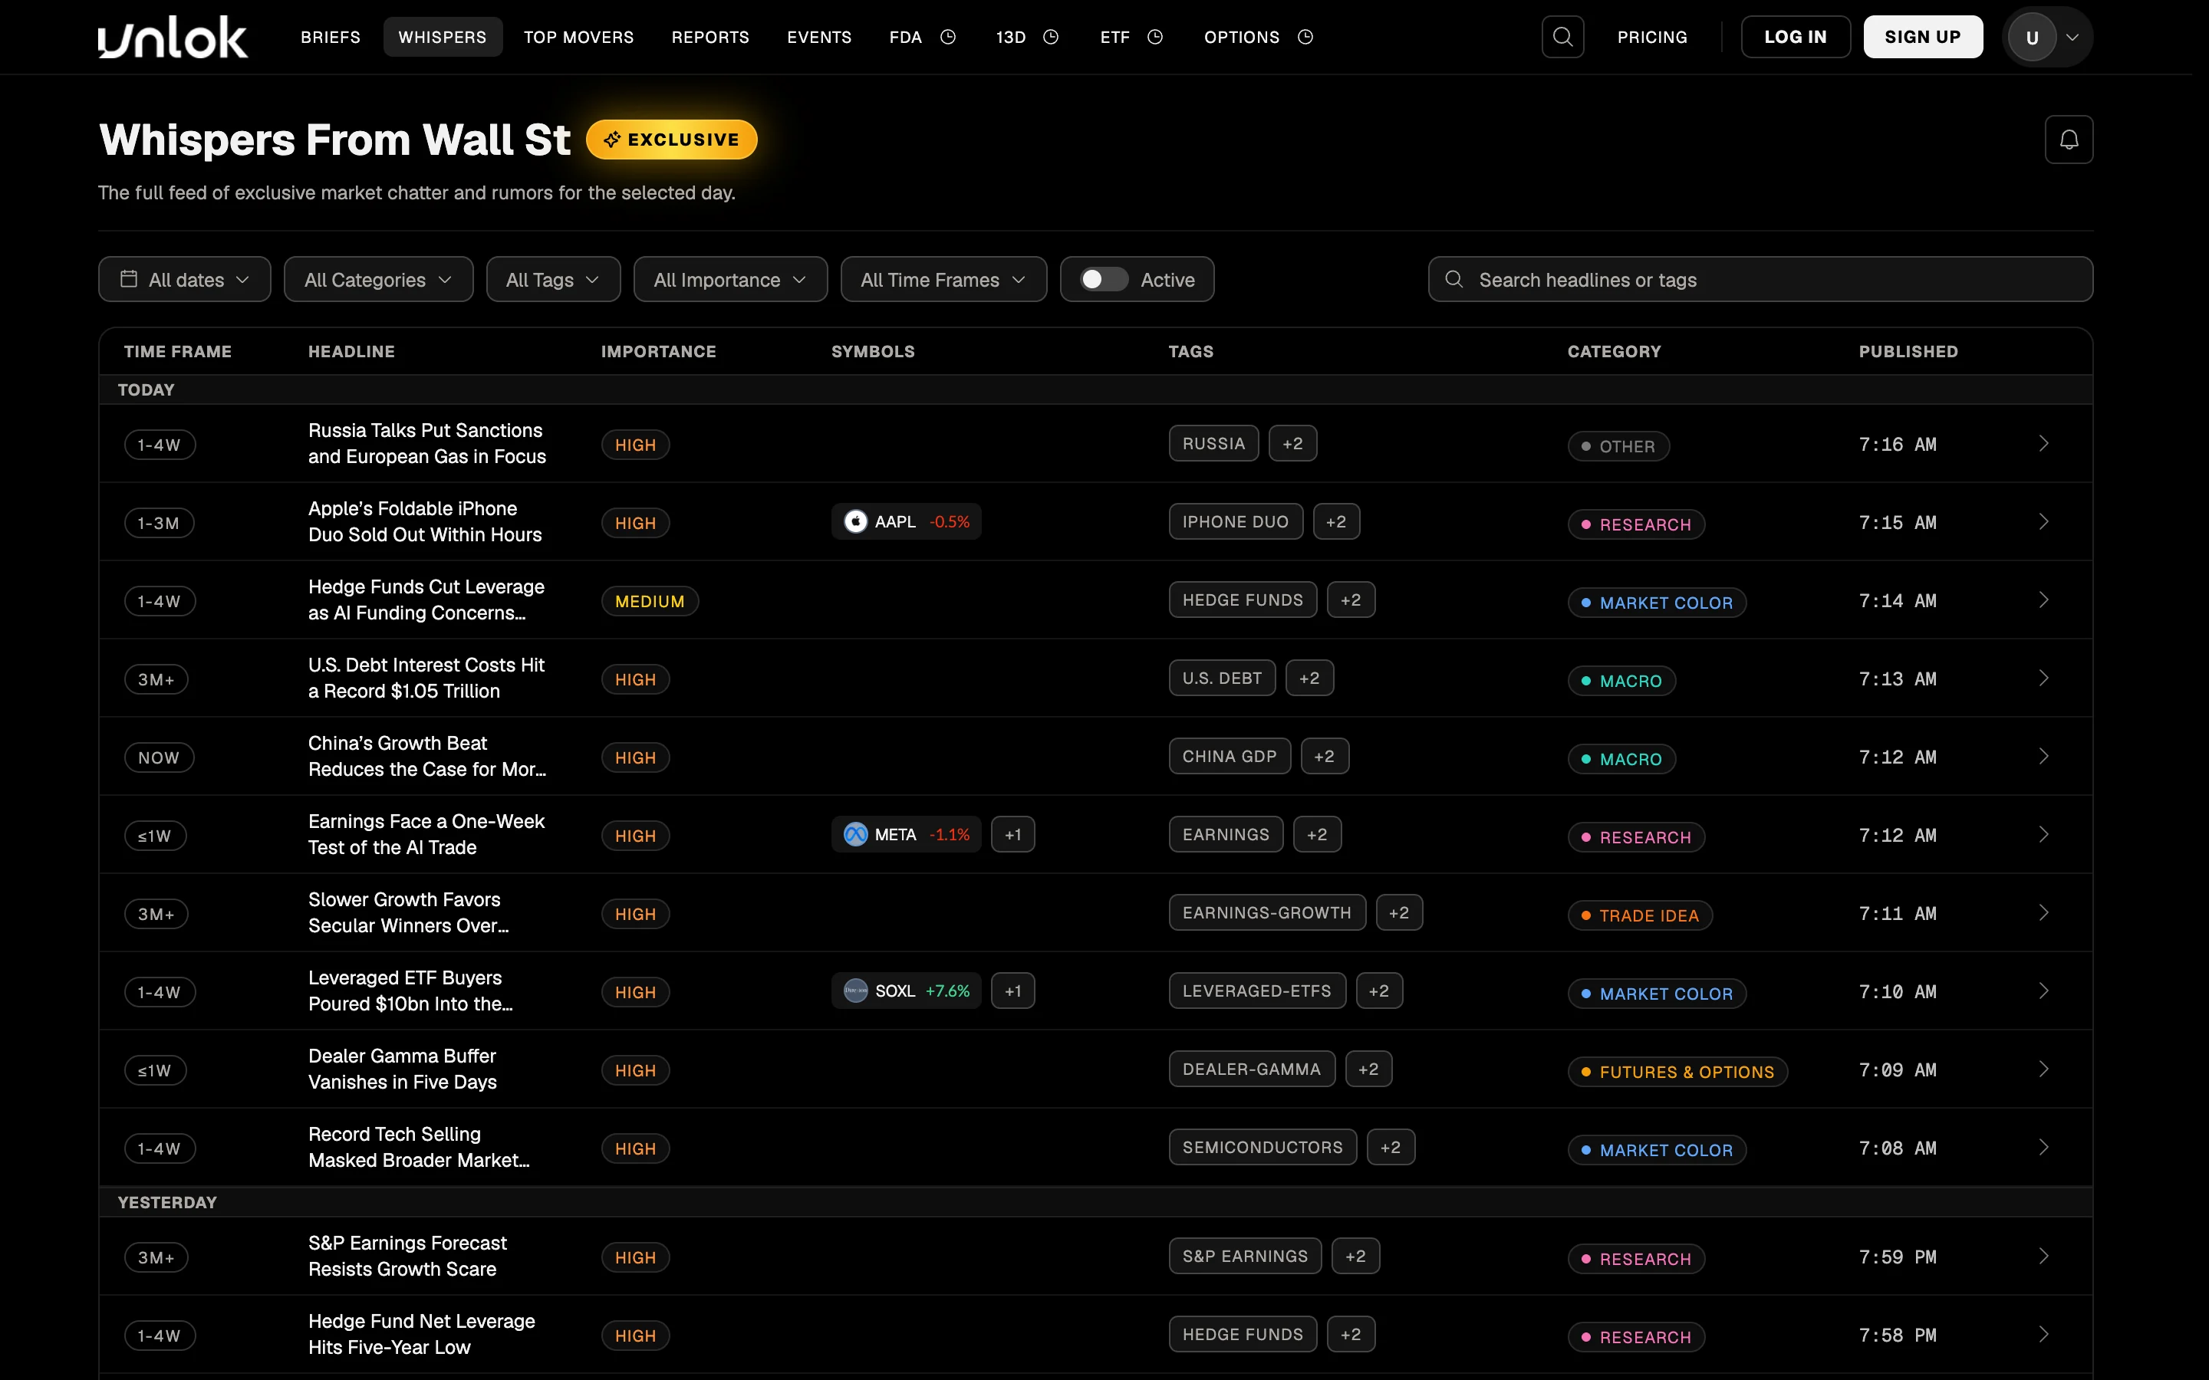Click the LOG IN button
The image size is (2209, 1380).
point(1796,38)
